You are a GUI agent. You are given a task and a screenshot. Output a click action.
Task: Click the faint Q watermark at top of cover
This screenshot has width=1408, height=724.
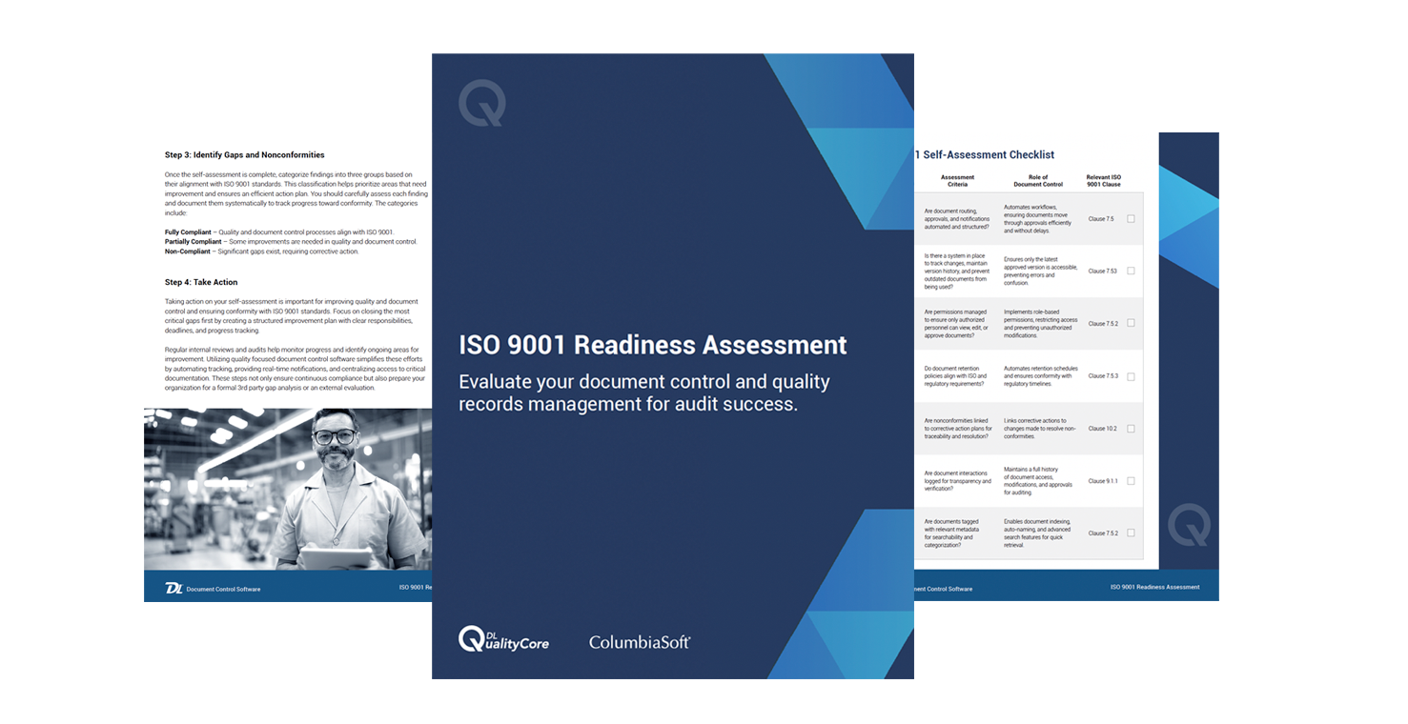483,103
